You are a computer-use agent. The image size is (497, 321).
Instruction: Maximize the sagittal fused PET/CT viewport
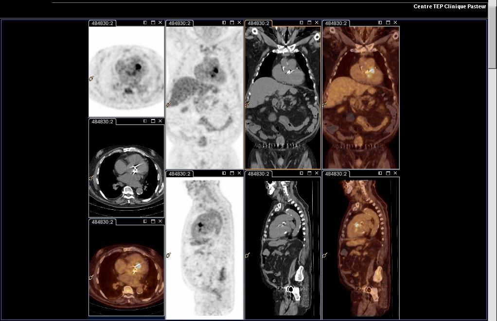click(388, 173)
